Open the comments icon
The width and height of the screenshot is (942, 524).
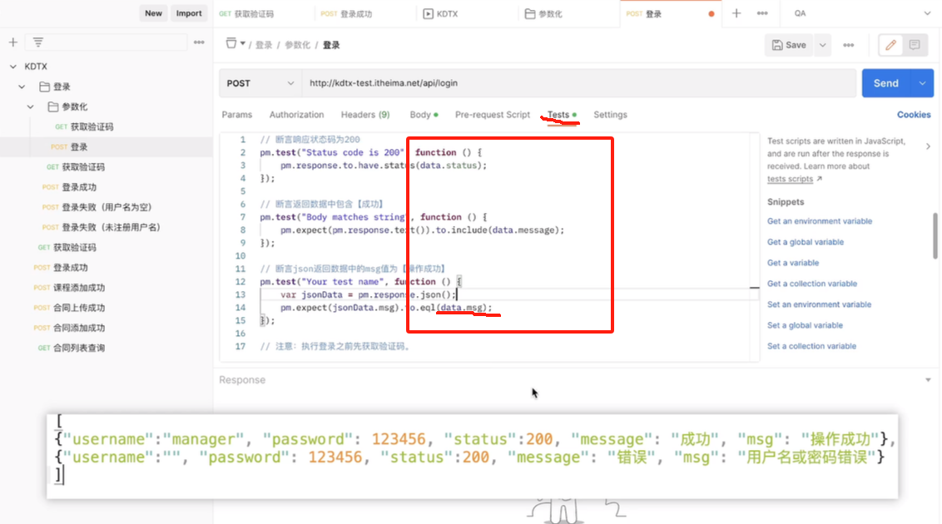click(915, 45)
